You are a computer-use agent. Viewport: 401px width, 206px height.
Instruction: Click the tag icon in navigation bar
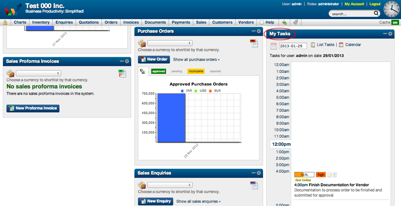[x=296, y=23]
